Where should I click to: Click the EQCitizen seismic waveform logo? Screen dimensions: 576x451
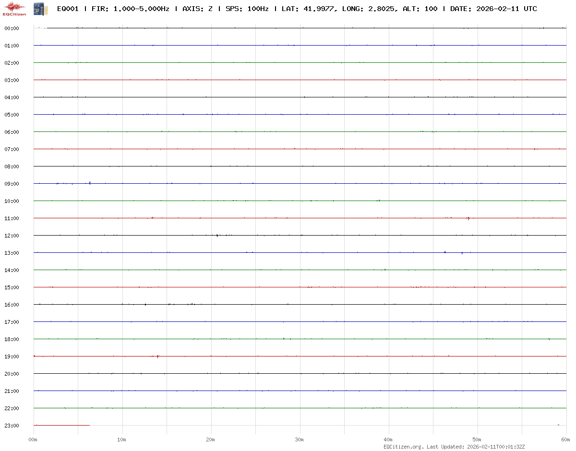[14, 8]
